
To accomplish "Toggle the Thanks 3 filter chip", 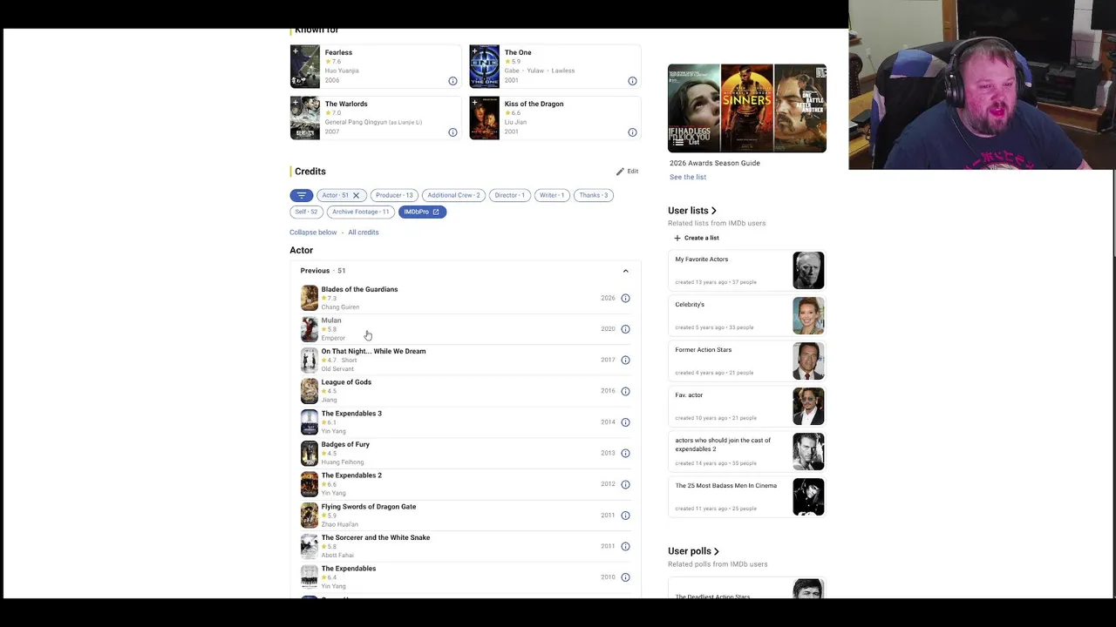I will click(594, 195).
